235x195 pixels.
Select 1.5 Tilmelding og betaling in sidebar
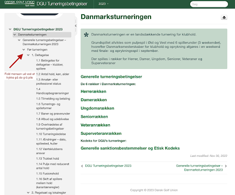53,99
